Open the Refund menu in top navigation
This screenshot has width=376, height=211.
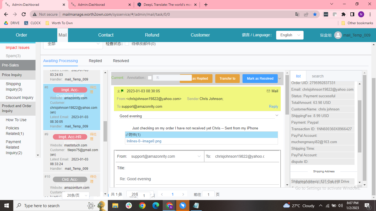click(152, 35)
